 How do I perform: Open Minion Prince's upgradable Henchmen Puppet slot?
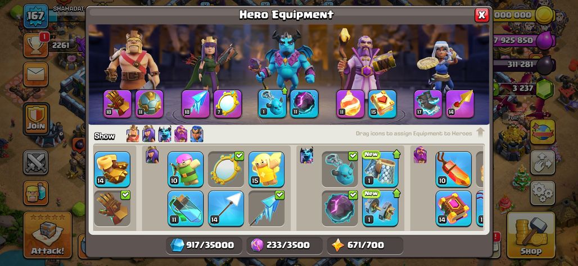[272, 104]
